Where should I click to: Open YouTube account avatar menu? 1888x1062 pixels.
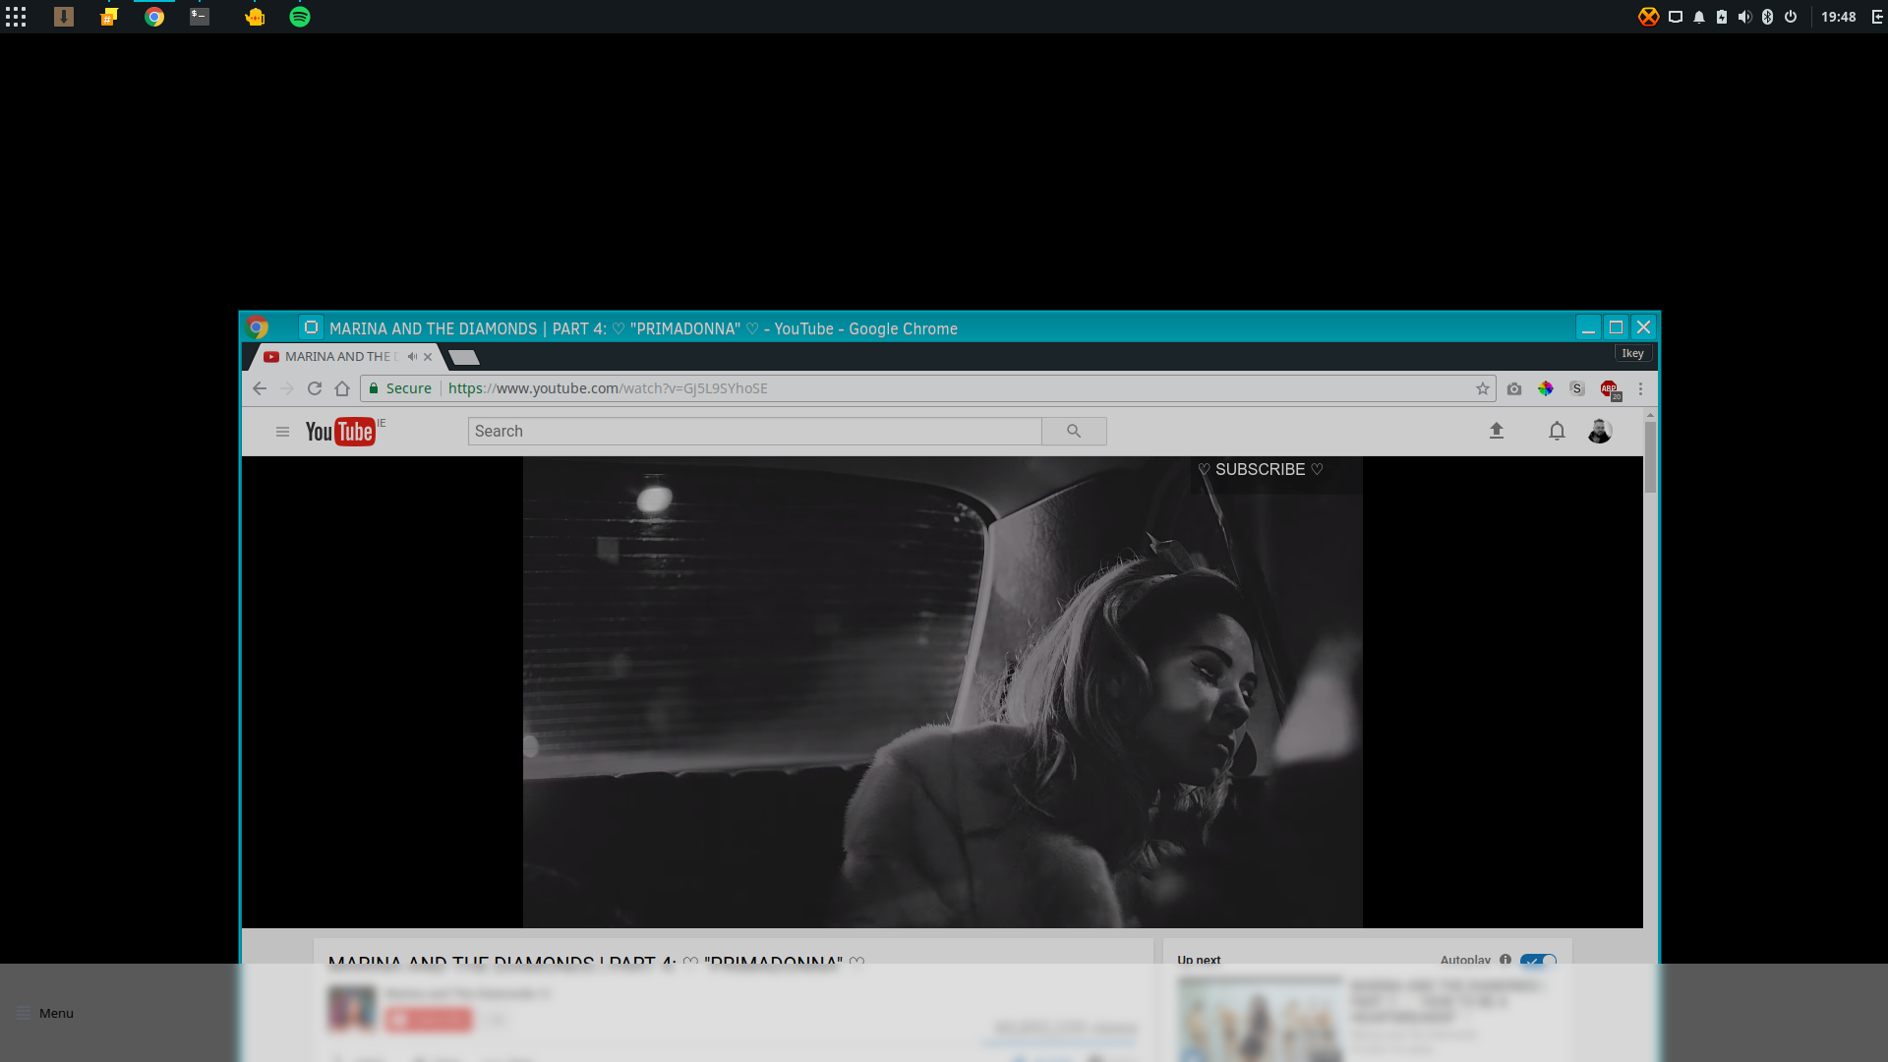click(1600, 431)
